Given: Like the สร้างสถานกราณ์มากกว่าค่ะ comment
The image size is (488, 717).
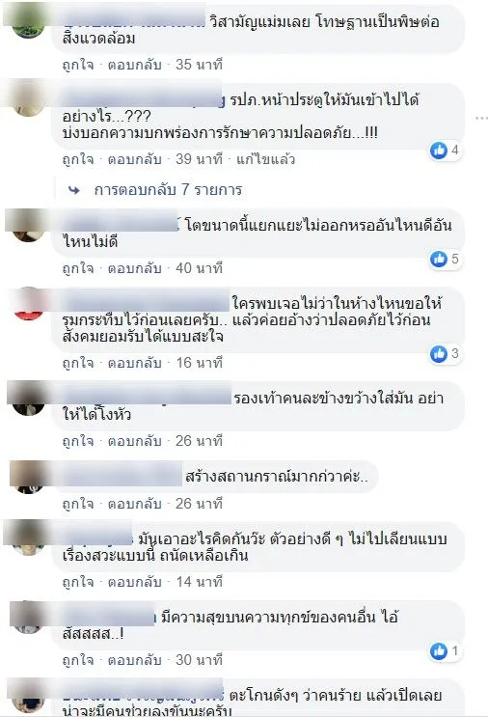Looking at the screenshot, I should (x=78, y=504).
